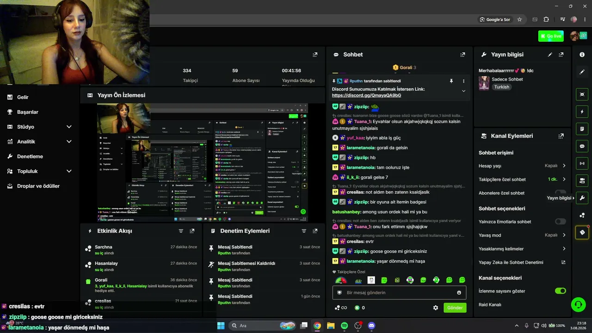Image resolution: width=592 pixels, height=333 pixels.
Task: Pop out the Denetim Eylemleri panel
Action: 315,231
